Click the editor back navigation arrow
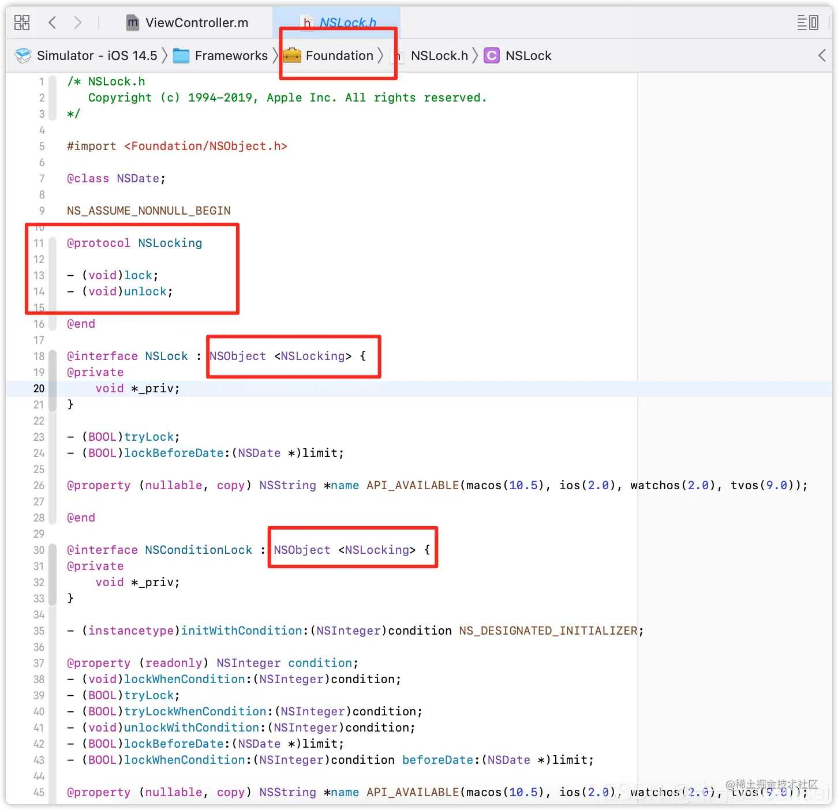 [52, 22]
